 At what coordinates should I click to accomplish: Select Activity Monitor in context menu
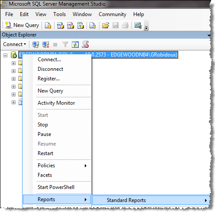tap(57, 103)
